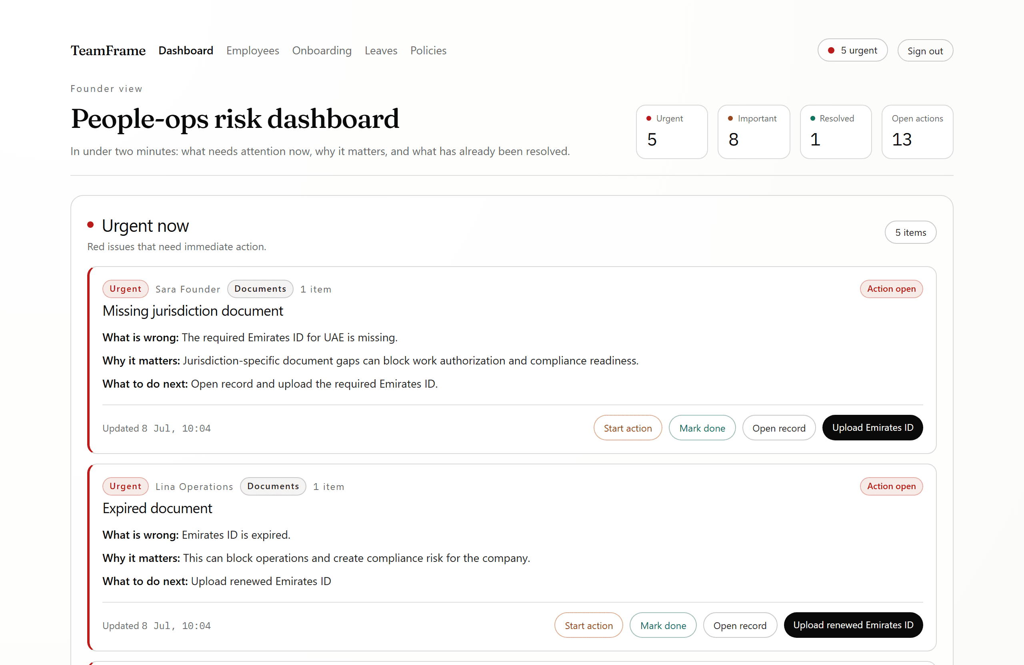Click the 5 items badge in Urgent now
This screenshot has height=665, width=1024.
pyautogui.click(x=910, y=232)
